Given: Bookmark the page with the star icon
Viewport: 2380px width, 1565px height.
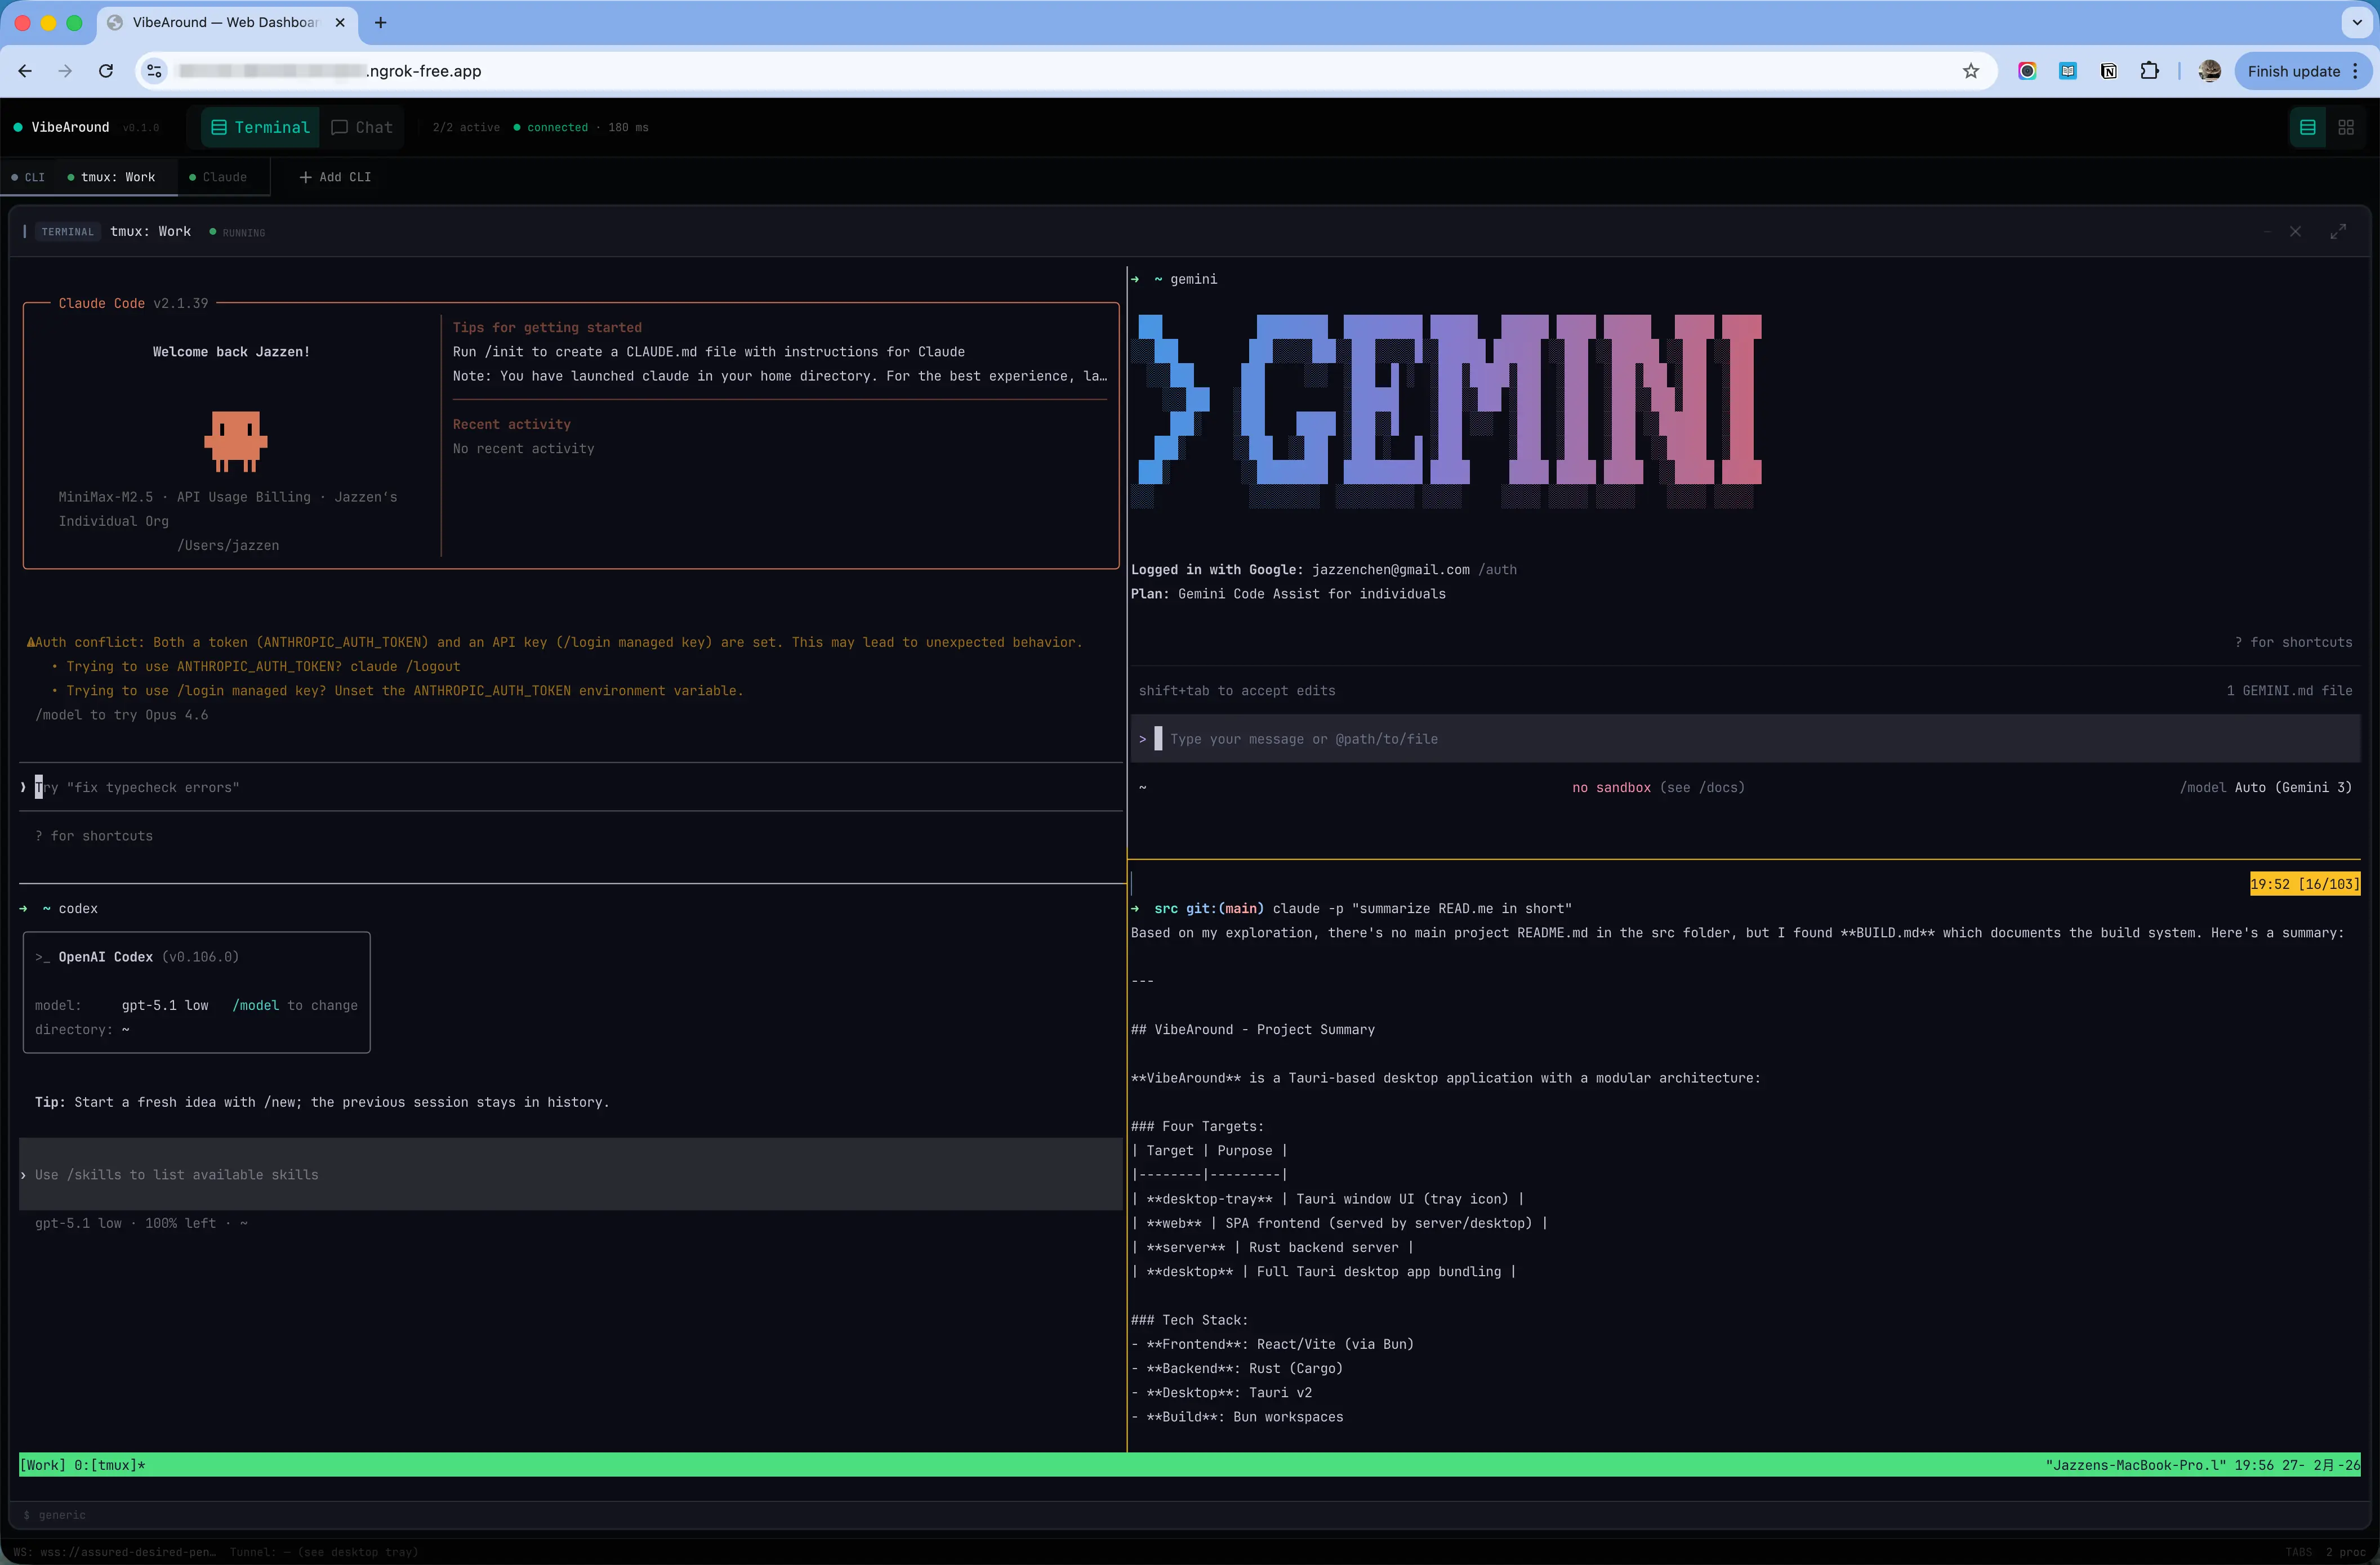Looking at the screenshot, I should point(1971,71).
